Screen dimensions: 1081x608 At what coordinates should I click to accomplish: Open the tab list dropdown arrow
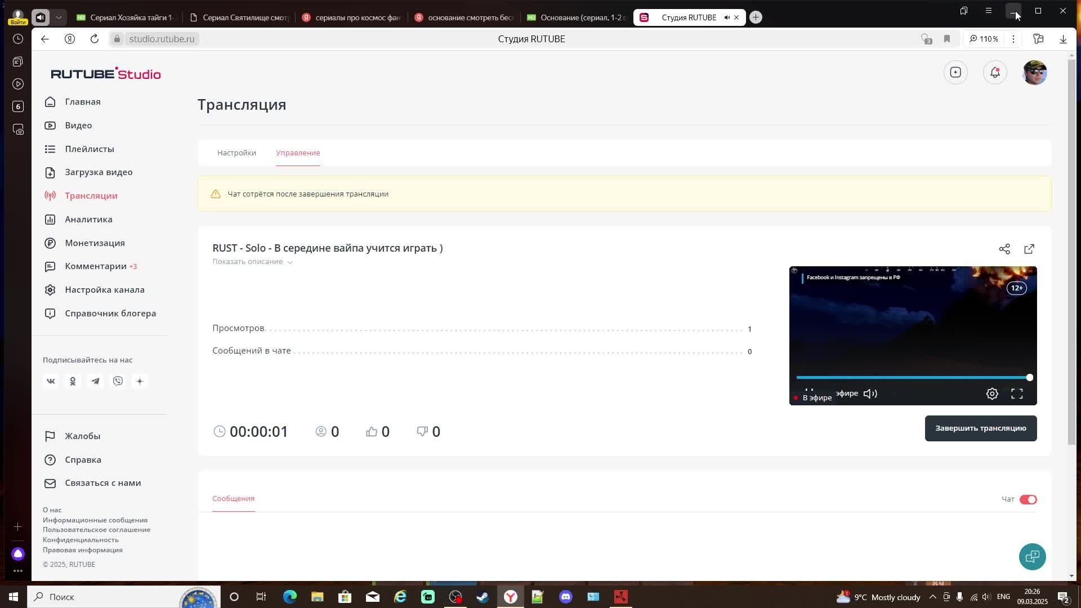pos(59,17)
